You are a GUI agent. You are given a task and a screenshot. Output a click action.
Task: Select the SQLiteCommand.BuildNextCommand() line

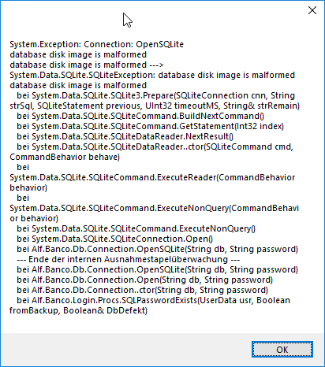click(140, 116)
